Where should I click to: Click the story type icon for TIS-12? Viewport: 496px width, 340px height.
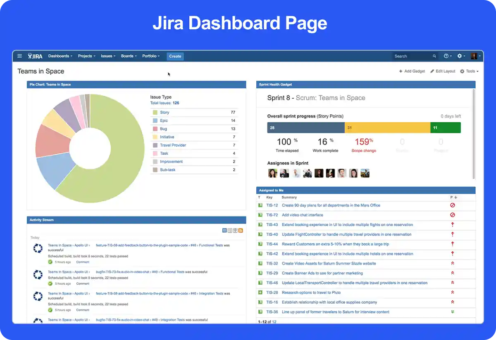pyautogui.click(x=260, y=205)
